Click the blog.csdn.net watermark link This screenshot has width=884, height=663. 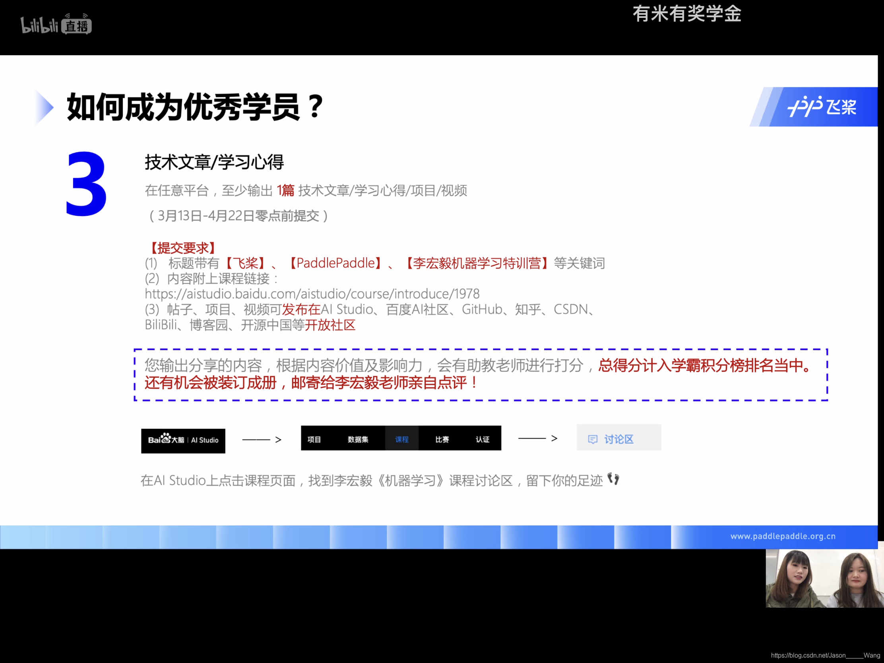(825, 655)
